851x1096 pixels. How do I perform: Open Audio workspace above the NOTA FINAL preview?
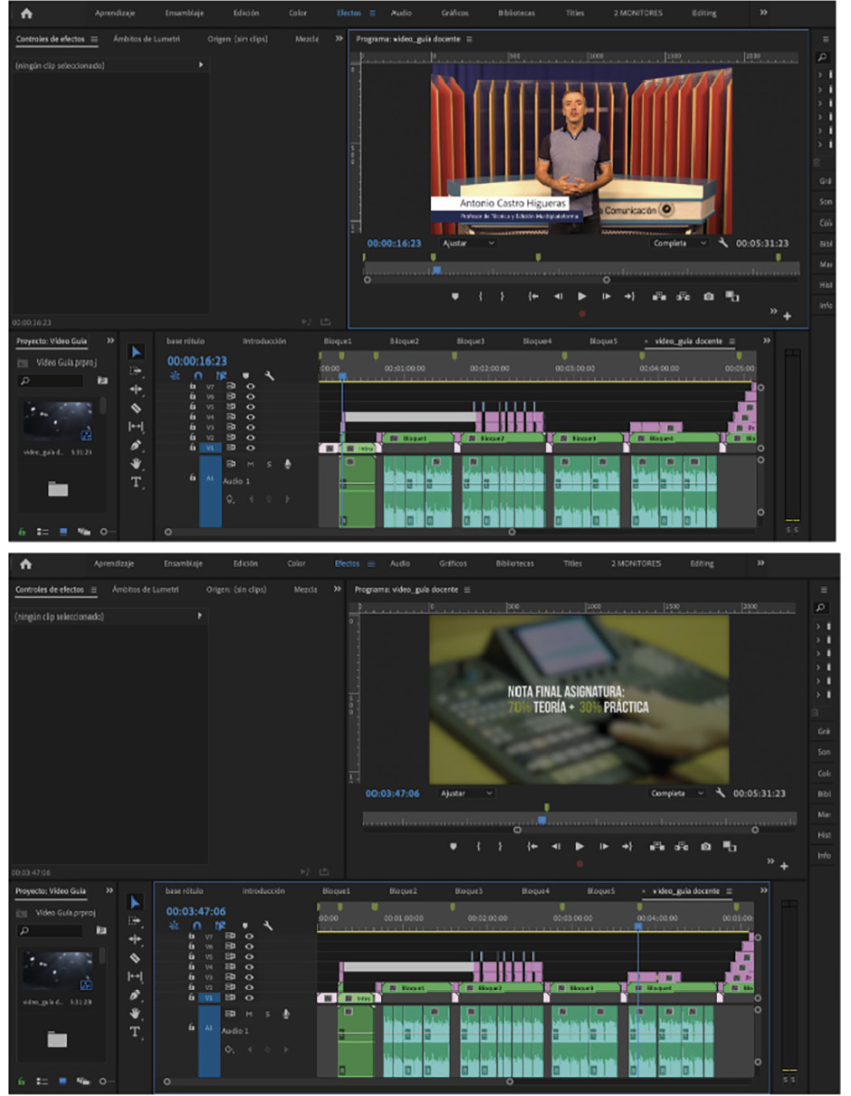click(x=399, y=563)
